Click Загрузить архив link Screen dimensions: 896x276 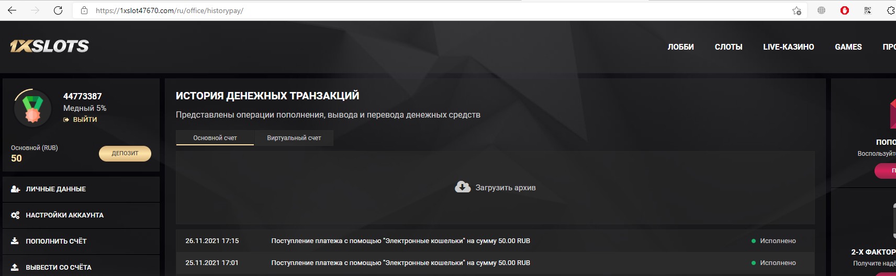(x=505, y=188)
